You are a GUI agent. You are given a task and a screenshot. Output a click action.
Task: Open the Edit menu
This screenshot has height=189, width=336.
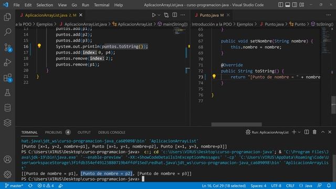click(x=28, y=5)
